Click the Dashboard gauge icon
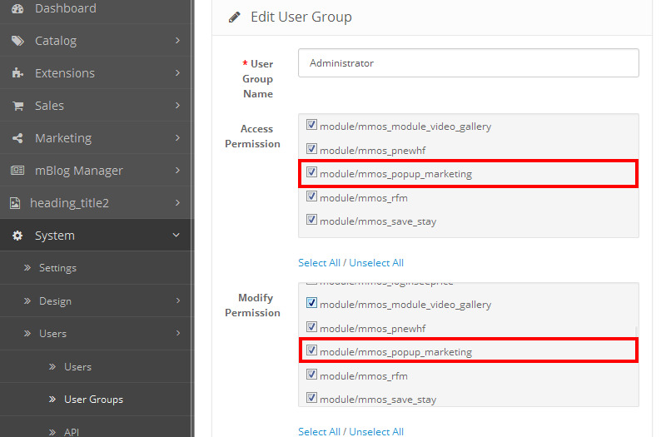The height and width of the screenshot is (437, 666). [17, 8]
